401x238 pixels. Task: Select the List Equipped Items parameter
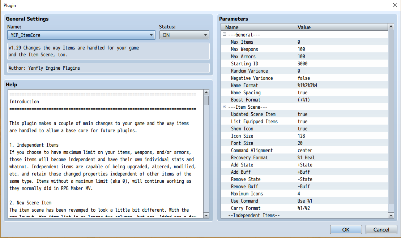click(304, 122)
